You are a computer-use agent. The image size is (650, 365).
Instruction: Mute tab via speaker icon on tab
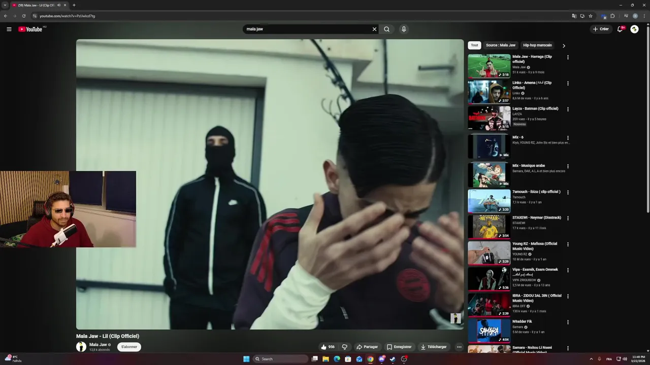click(59, 5)
